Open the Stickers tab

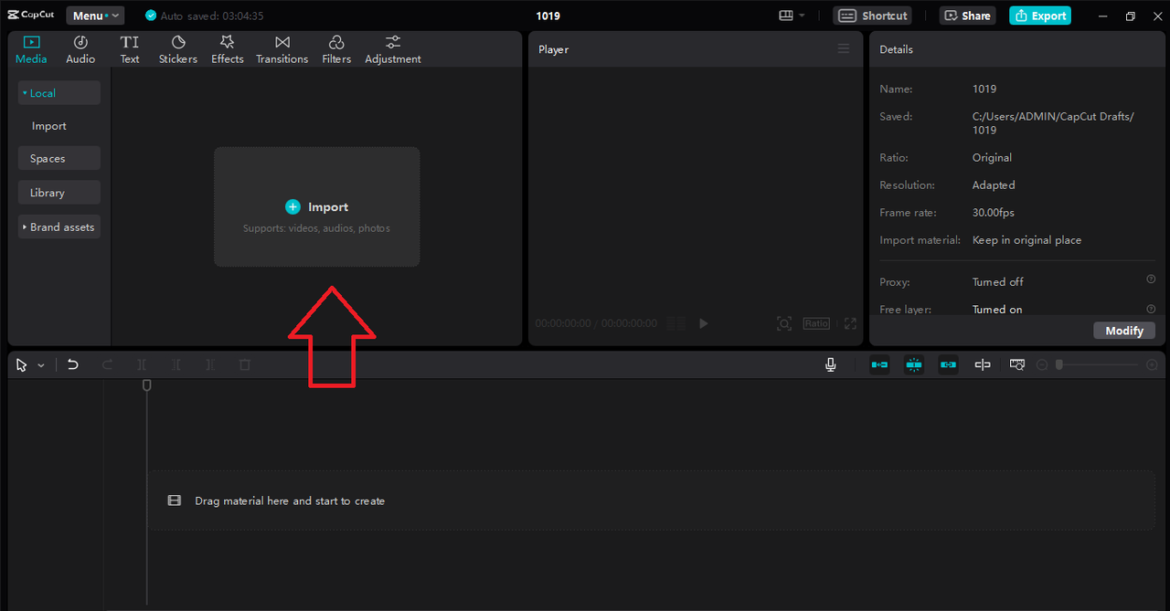point(178,49)
